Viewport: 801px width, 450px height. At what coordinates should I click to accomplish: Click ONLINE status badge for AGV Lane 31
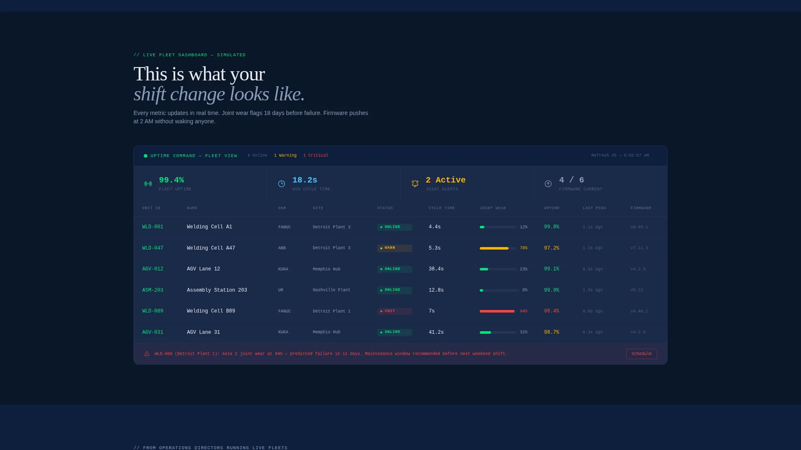click(394, 332)
